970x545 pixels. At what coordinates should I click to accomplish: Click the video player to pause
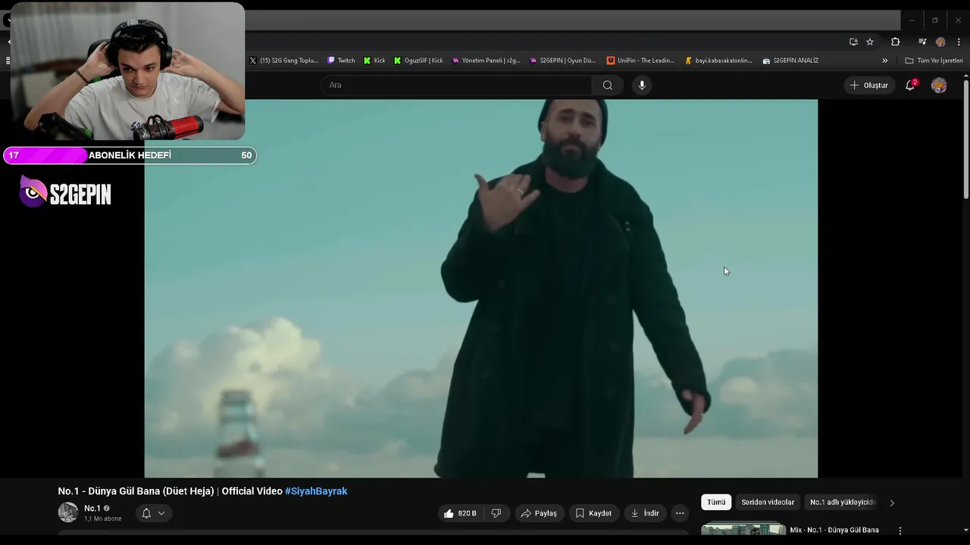481,288
